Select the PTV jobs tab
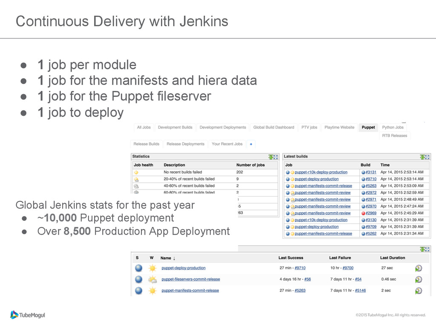This screenshot has width=436, height=327. 309,127
